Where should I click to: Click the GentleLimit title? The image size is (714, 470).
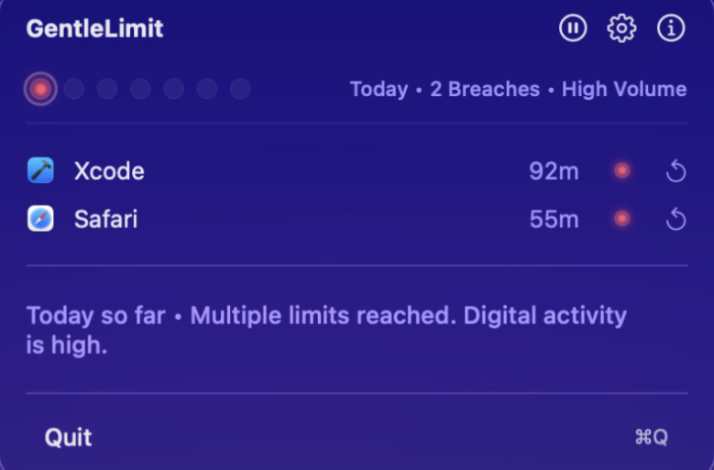click(x=94, y=29)
